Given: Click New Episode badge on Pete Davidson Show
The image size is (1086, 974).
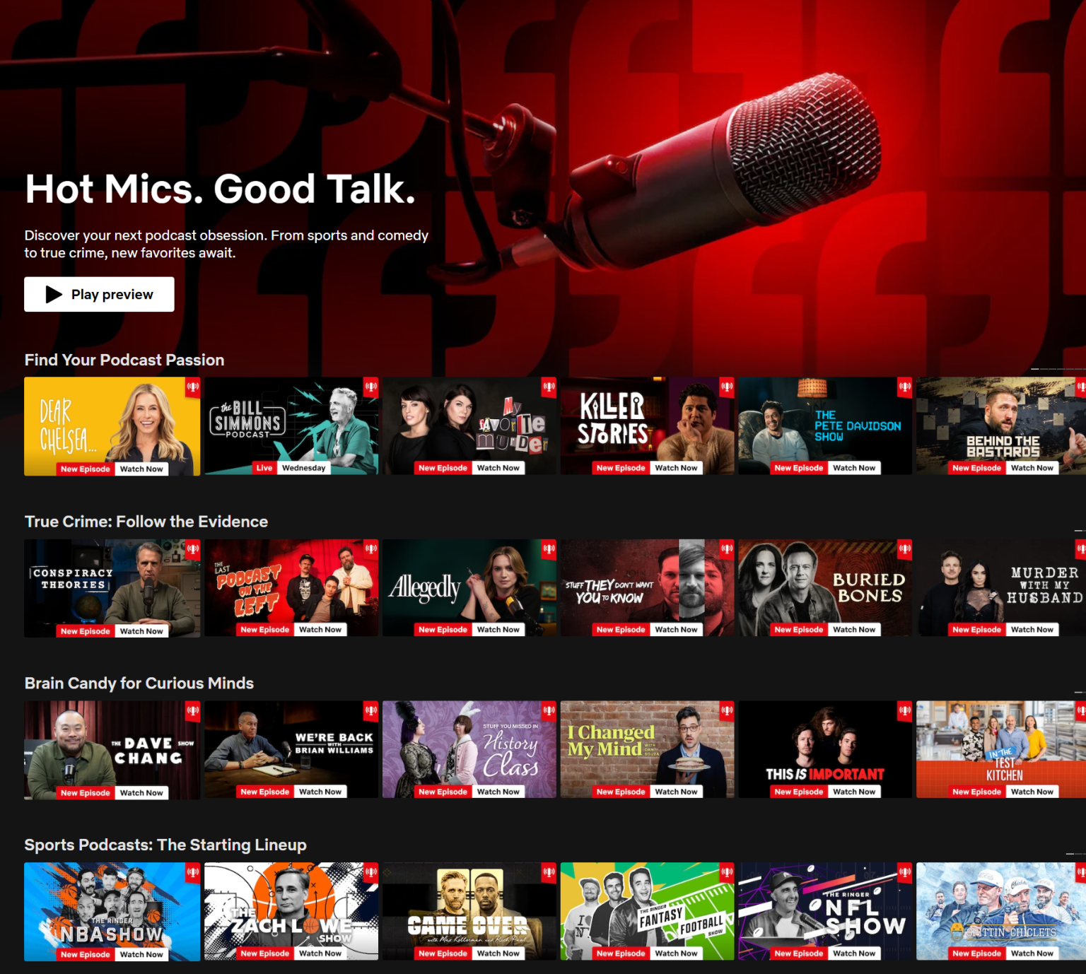Looking at the screenshot, I should click(799, 468).
